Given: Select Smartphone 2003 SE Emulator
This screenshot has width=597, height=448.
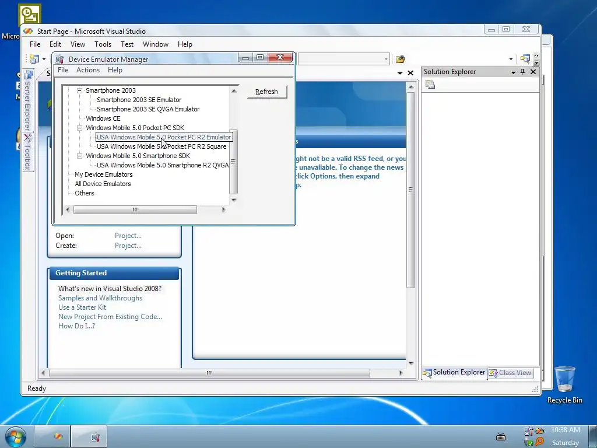Looking at the screenshot, I should point(139,100).
